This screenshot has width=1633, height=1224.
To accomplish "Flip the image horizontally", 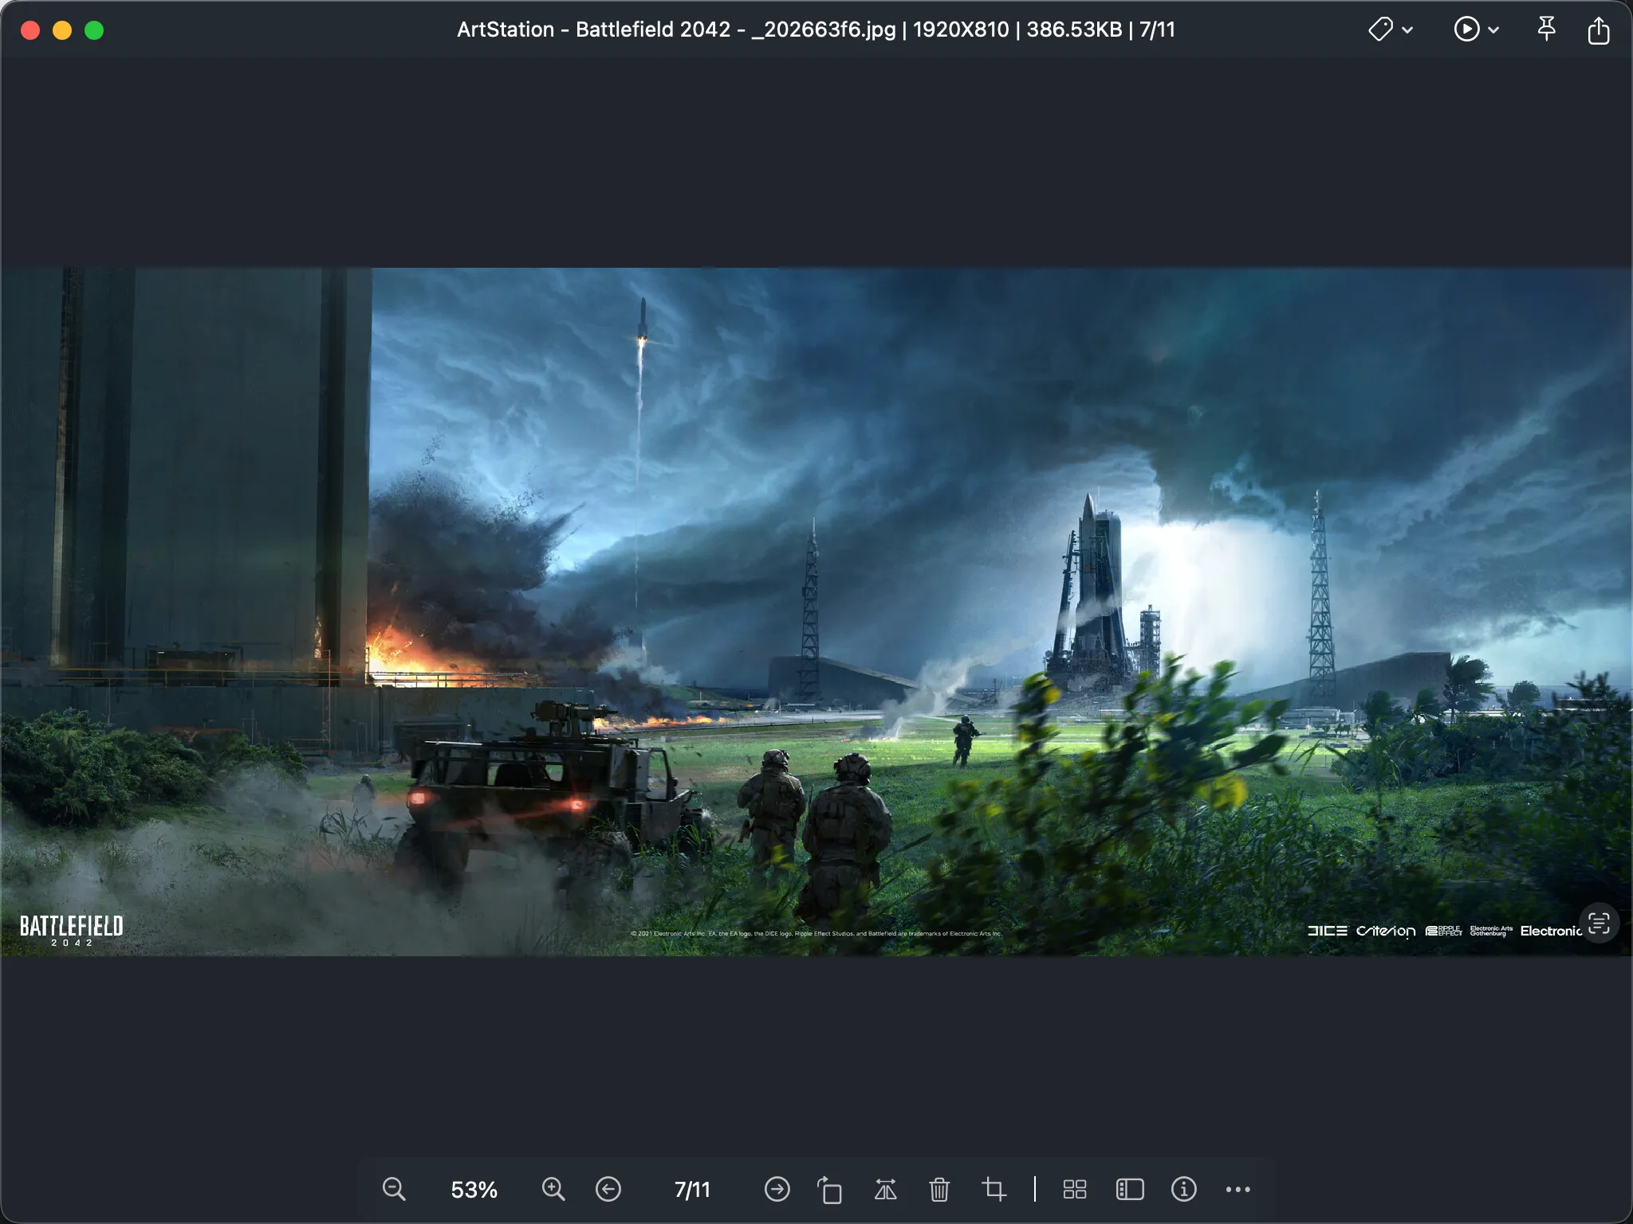I will point(885,1189).
